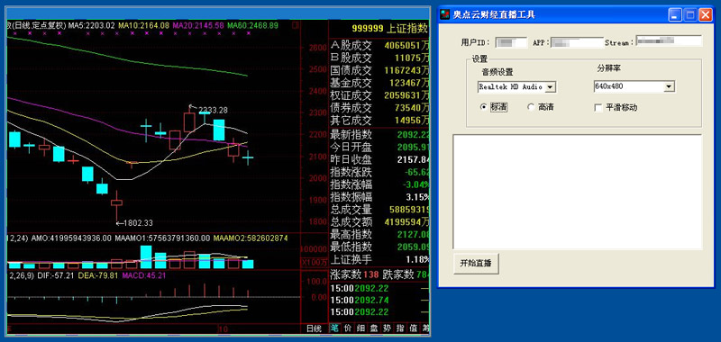721x342 pixels.
Task: Minimize the 奥点云财经直播工具 window
Action: (674, 15)
